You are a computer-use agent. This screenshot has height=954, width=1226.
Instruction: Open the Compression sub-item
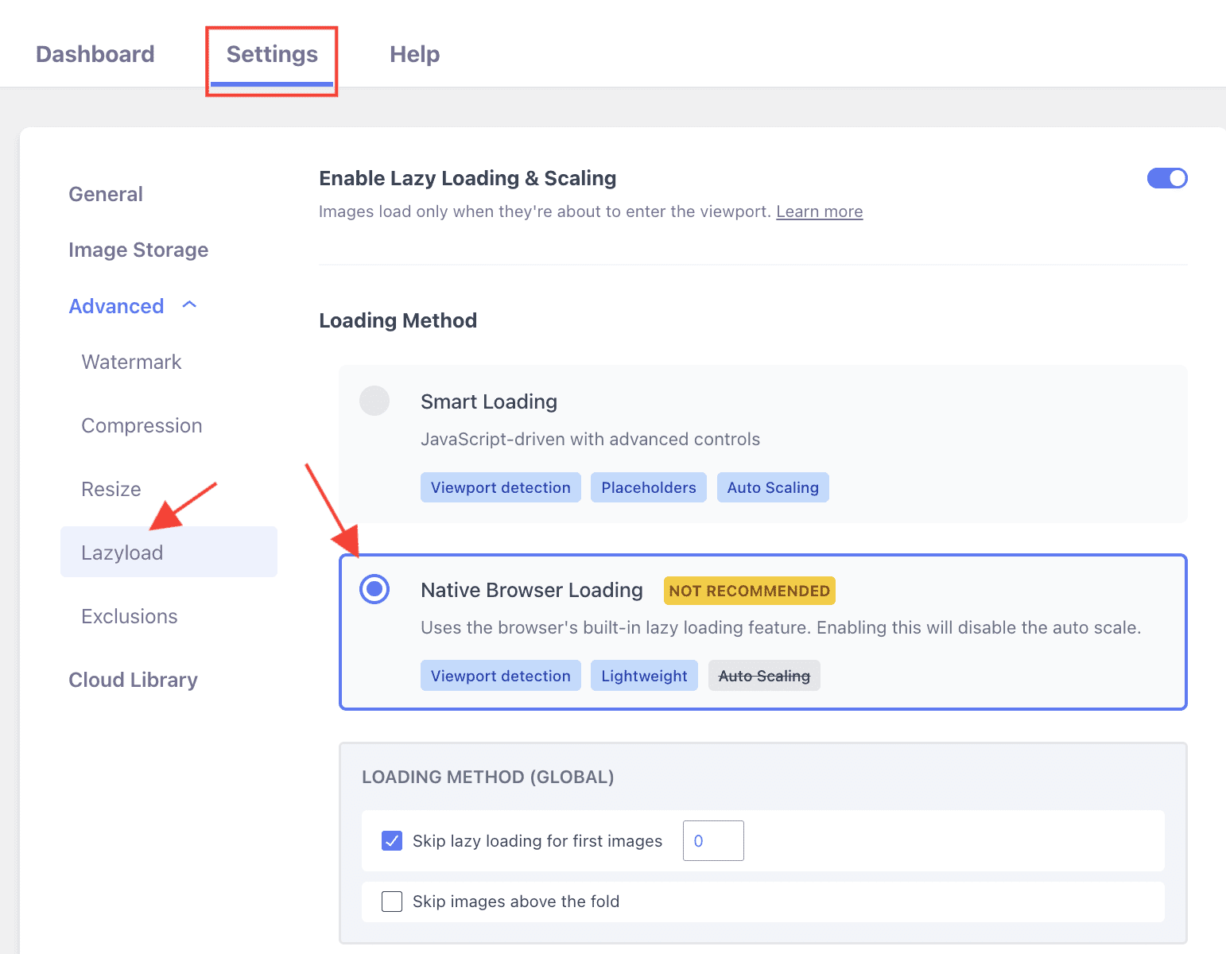(x=142, y=425)
